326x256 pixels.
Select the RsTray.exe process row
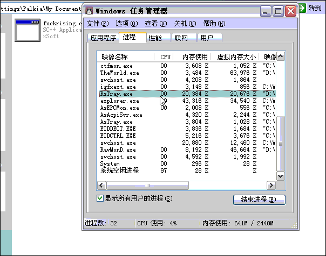[187, 94]
